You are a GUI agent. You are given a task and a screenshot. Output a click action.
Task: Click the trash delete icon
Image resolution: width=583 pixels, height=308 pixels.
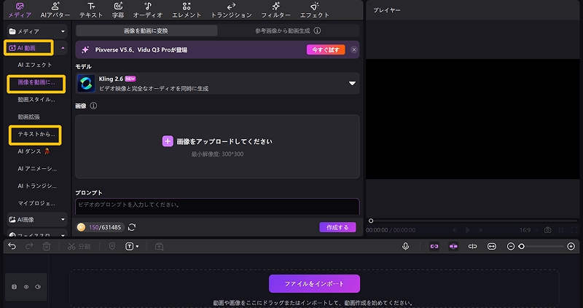point(47,246)
